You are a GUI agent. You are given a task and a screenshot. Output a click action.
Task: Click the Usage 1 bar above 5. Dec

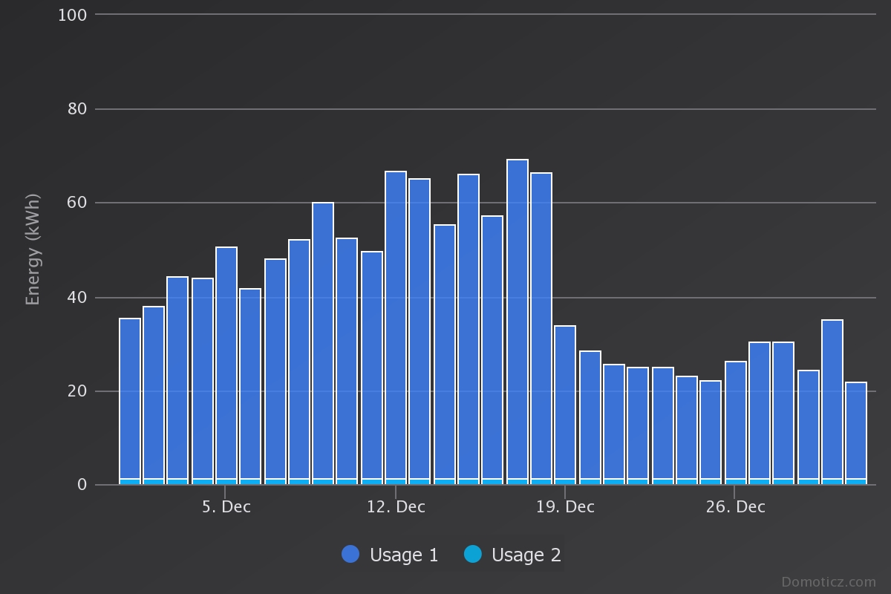click(x=226, y=363)
